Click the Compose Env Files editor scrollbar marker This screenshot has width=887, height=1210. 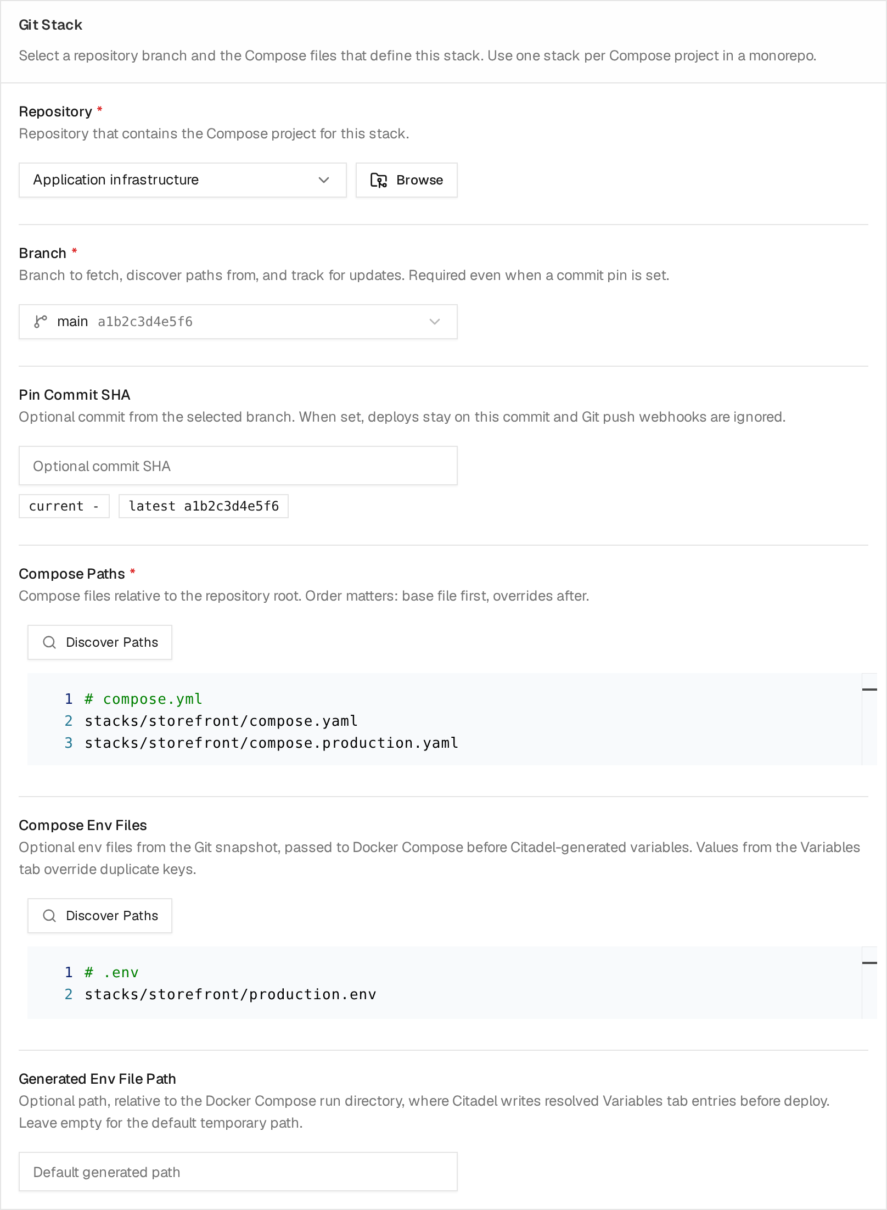tap(869, 962)
